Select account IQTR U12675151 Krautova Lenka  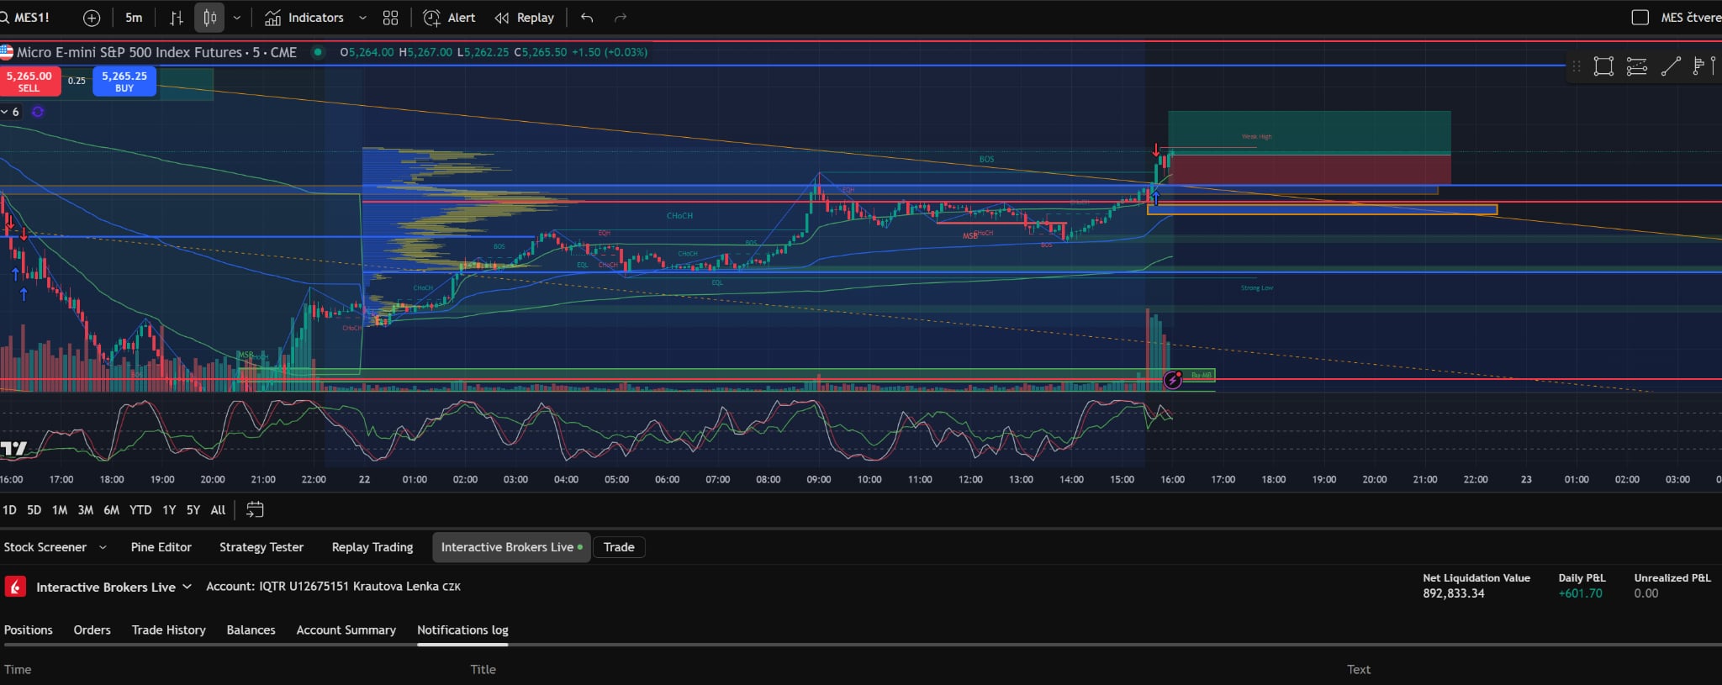point(333,587)
